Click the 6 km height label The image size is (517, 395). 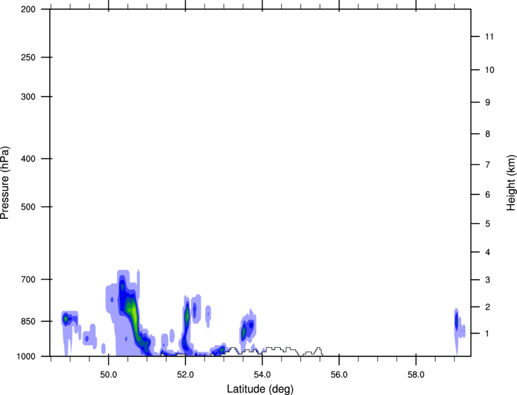(488, 194)
